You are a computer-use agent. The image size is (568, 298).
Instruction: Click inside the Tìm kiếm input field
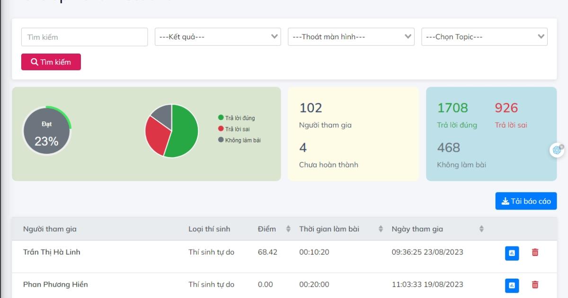tap(84, 36)
